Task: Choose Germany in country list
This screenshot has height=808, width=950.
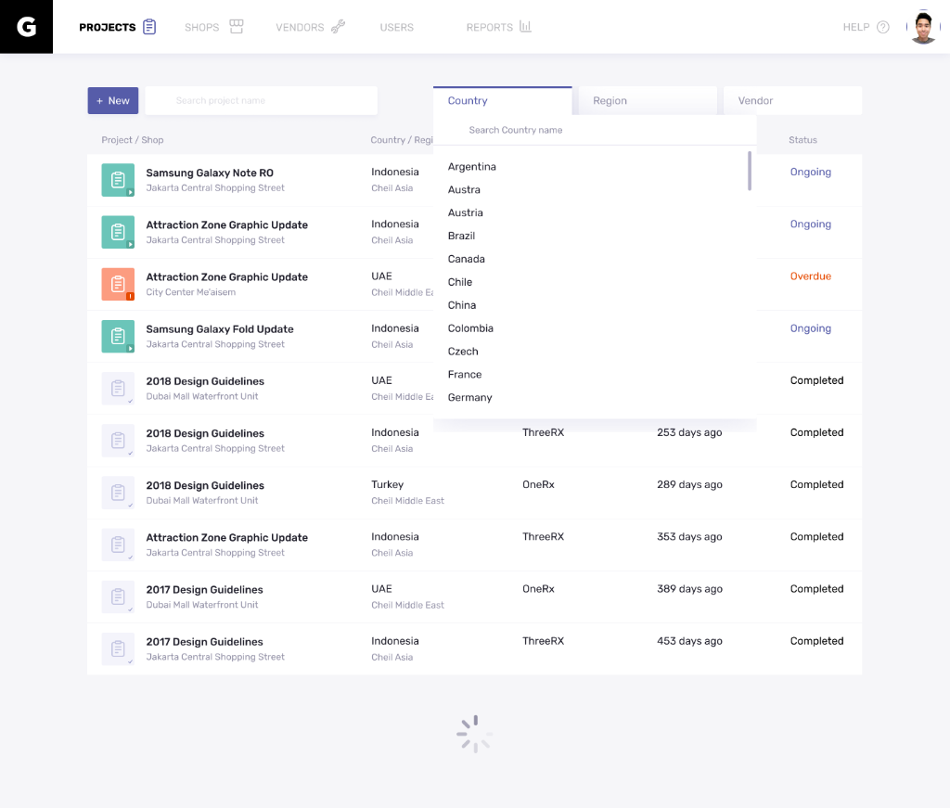Action: [x=469, y=397]
